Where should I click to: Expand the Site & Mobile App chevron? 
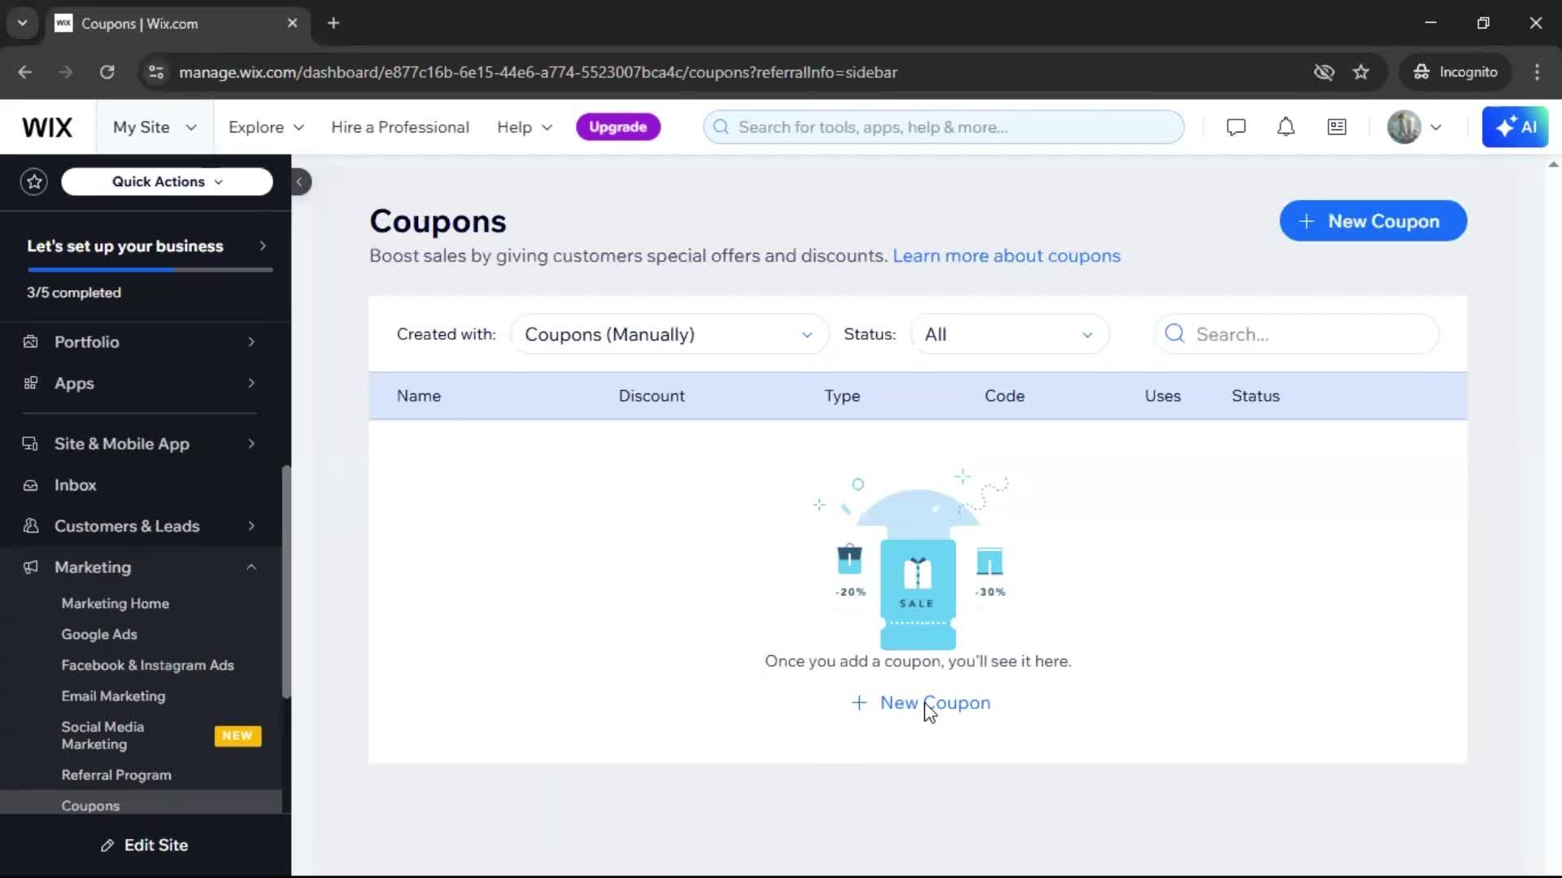251,444
